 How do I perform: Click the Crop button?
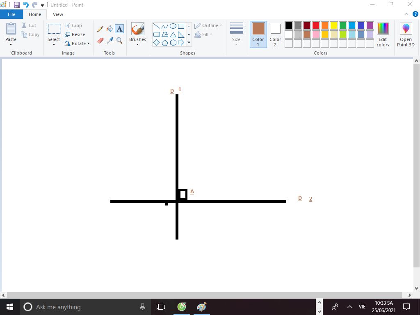73,25
